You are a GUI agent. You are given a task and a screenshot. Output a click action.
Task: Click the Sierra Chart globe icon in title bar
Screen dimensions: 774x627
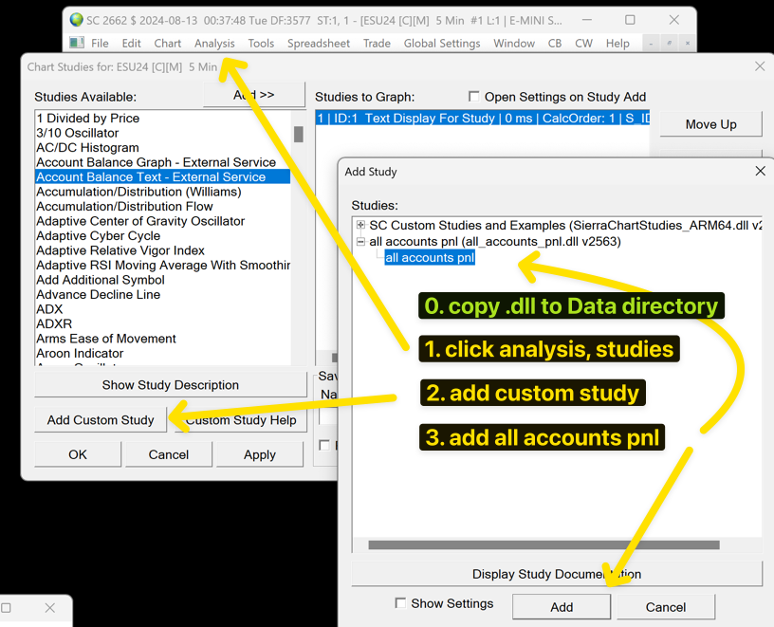tap(77, 20)
